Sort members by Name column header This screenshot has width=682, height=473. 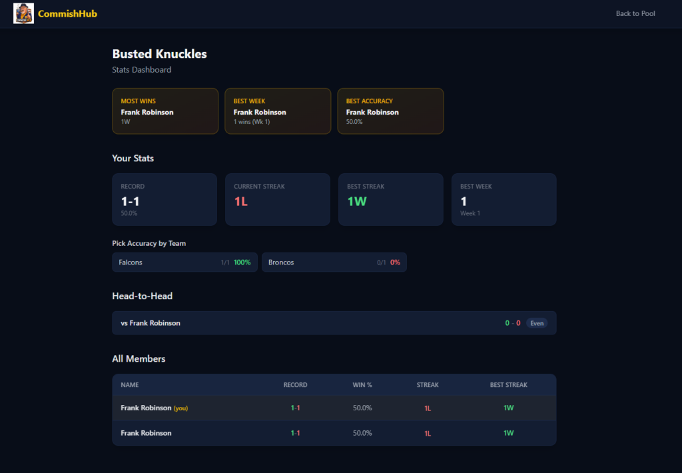130,385
